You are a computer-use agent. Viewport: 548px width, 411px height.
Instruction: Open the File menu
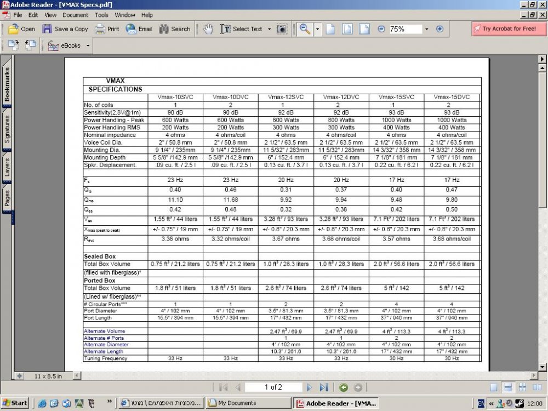coord(18,15)
